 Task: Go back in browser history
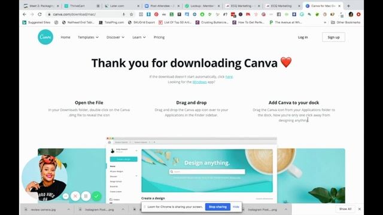pos(25,14)
